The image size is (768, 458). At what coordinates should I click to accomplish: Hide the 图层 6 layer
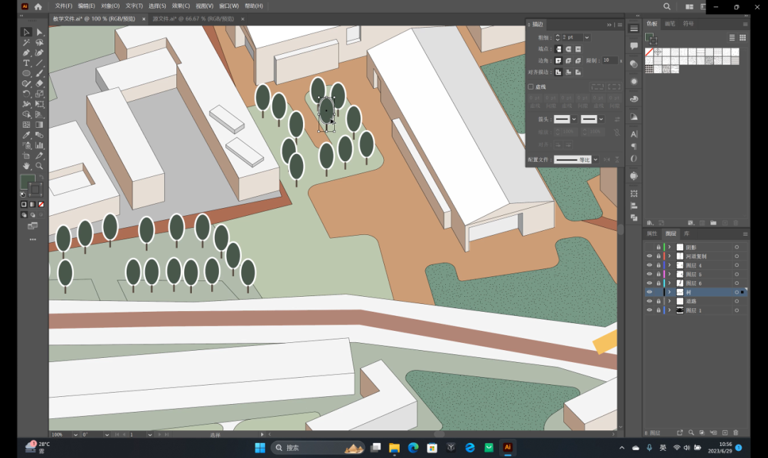pyautogui.click(x=649, y=283)
